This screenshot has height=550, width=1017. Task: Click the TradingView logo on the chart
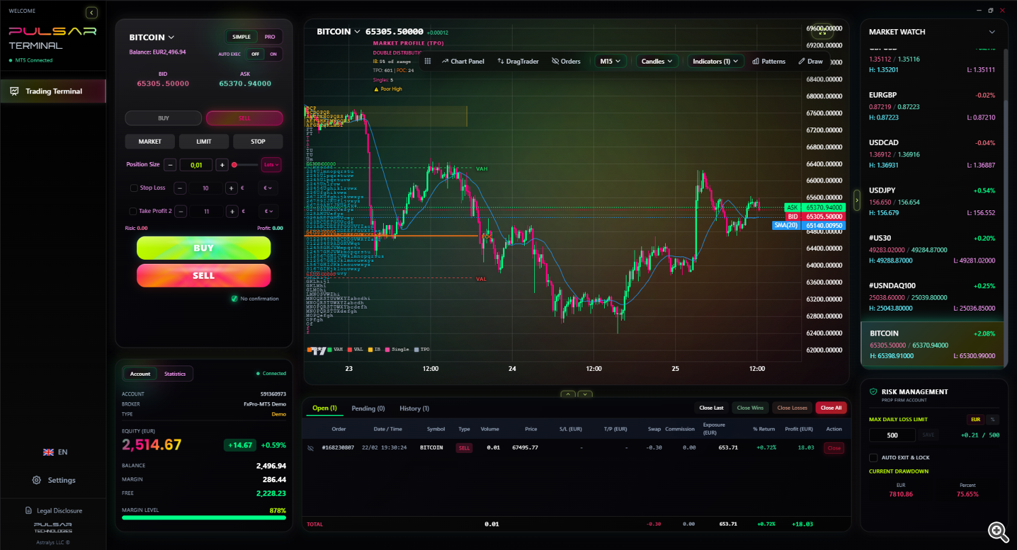click(x=319, y=350)
